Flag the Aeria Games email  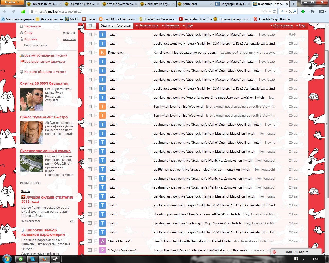click(96, 241)
